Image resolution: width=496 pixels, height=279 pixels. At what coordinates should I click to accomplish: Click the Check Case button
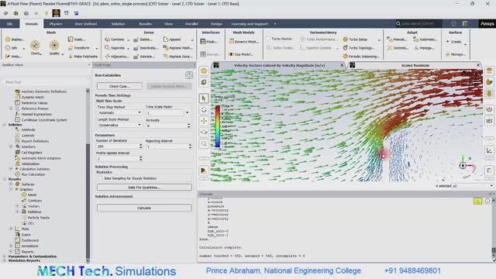click(119, 86)
